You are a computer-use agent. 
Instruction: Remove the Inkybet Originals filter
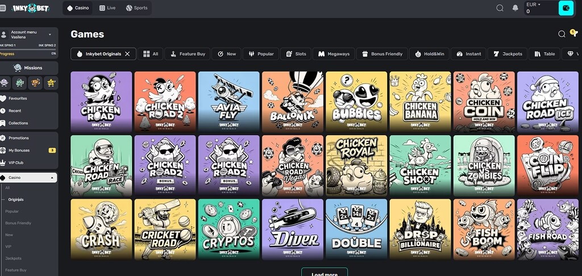coord(127,54)
